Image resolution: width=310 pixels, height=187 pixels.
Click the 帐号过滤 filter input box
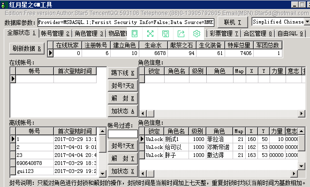(x=122, y=134)
